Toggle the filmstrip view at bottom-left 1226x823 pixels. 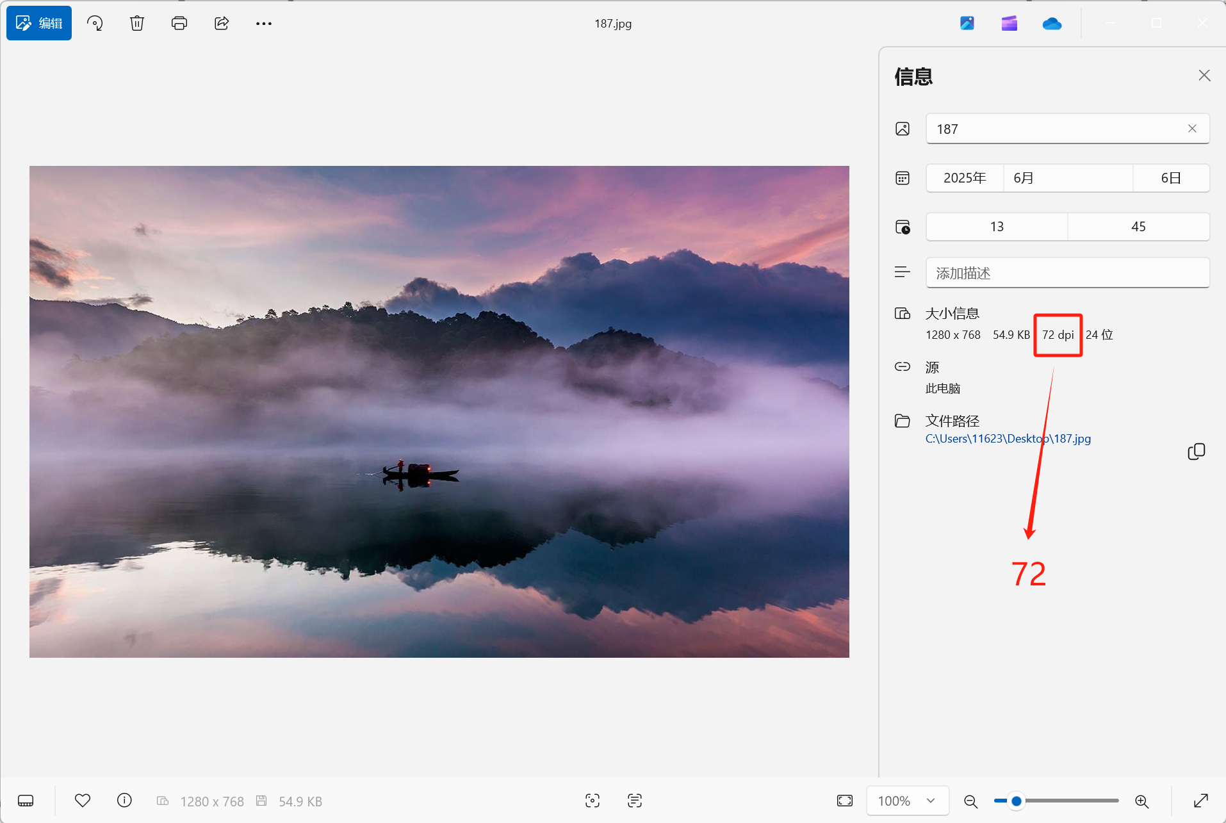click(26, 801)
